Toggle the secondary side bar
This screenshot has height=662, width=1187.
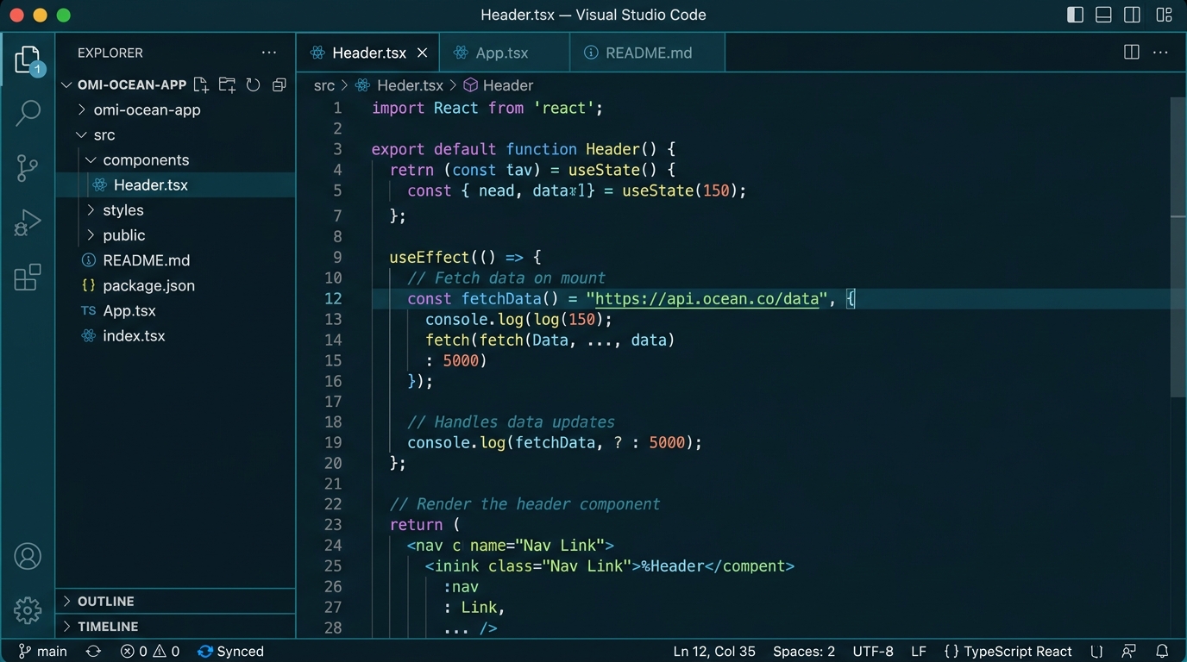point(1133,15)
